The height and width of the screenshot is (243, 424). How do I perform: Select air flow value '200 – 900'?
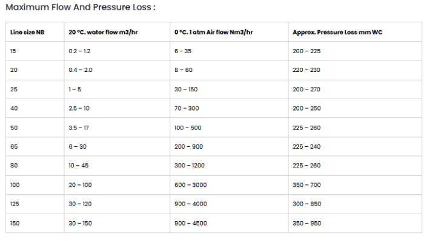point(188,147)
